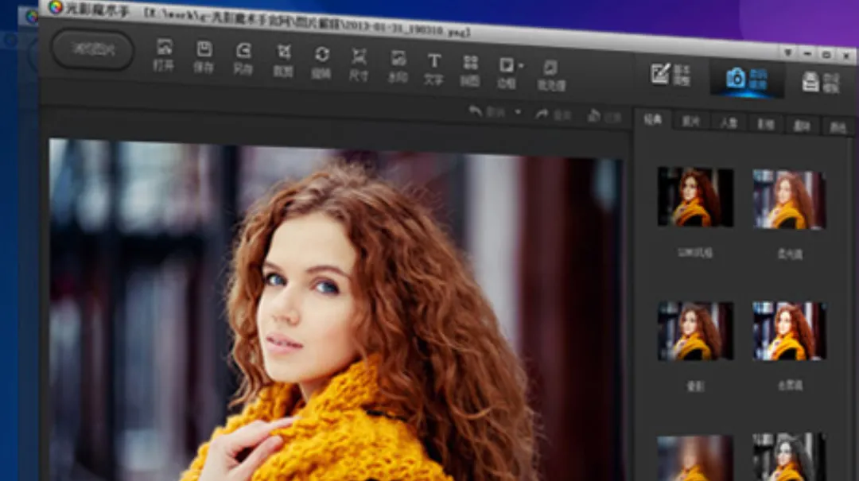Apply the LOMO风格 effect thumbnail
This screenshot has width=859, height=481.
pyautogui.click(x=695, y=197)
